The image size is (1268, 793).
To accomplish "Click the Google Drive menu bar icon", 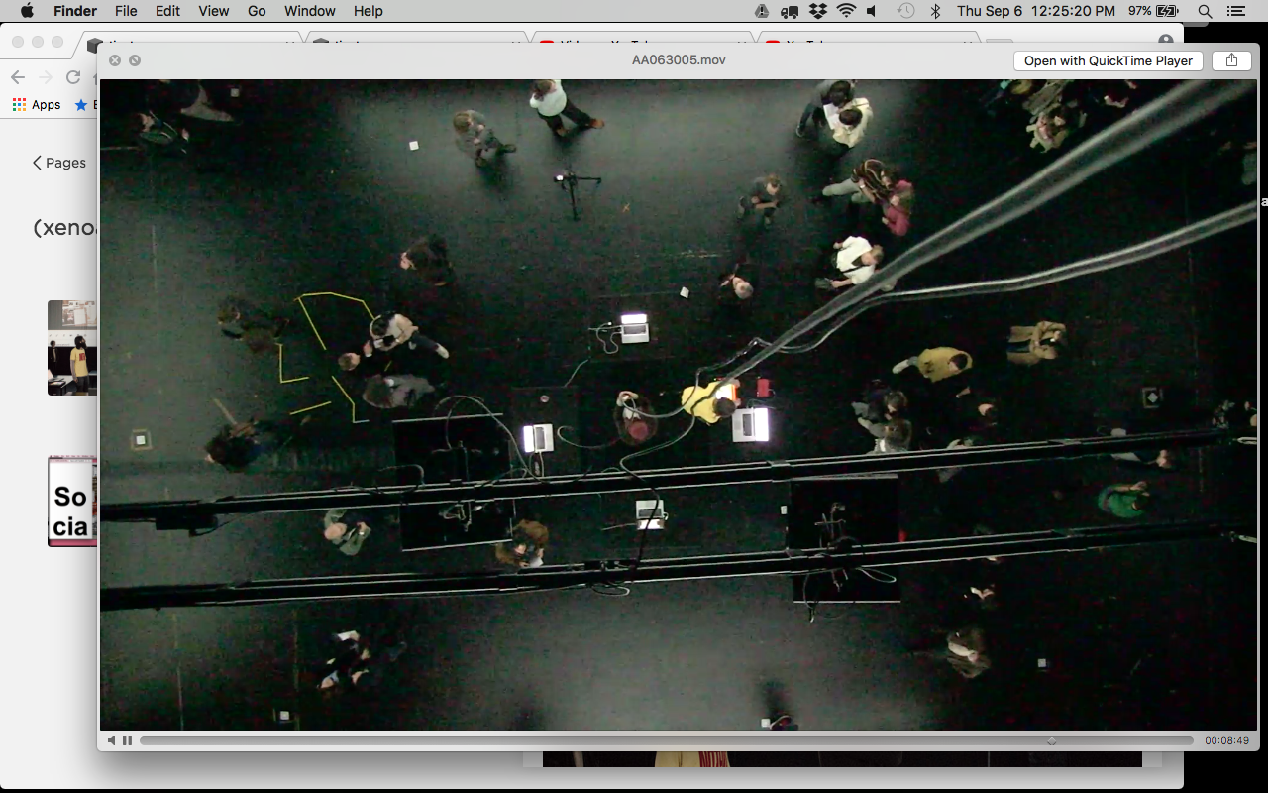I will pos(761,11).
